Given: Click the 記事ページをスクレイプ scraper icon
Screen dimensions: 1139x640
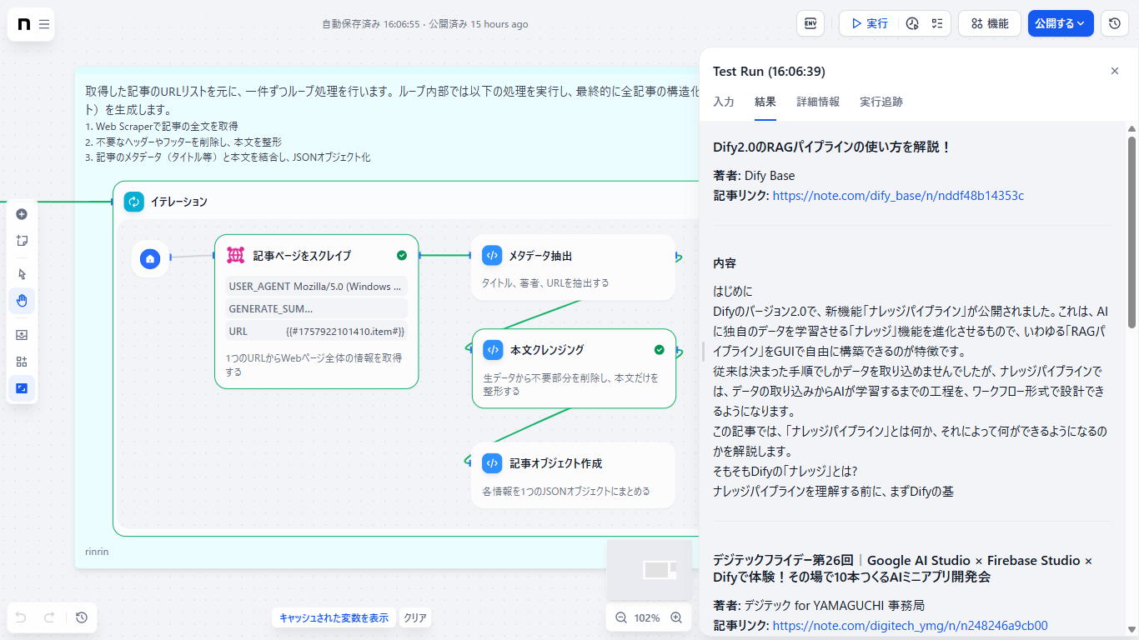Looking at the screenshot, I should pyautogui.click(x=236, y=256).
